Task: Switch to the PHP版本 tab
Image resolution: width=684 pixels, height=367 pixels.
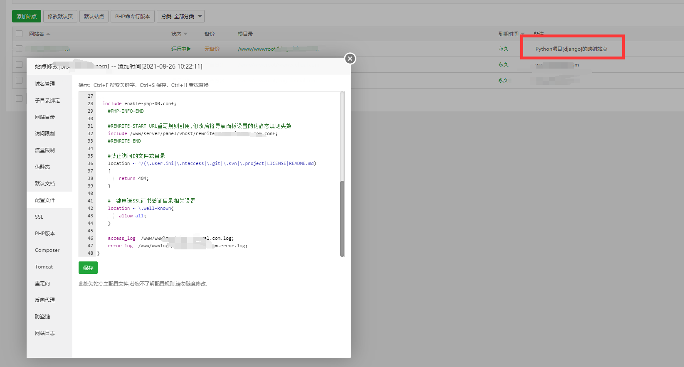Action: coord(49,233)
